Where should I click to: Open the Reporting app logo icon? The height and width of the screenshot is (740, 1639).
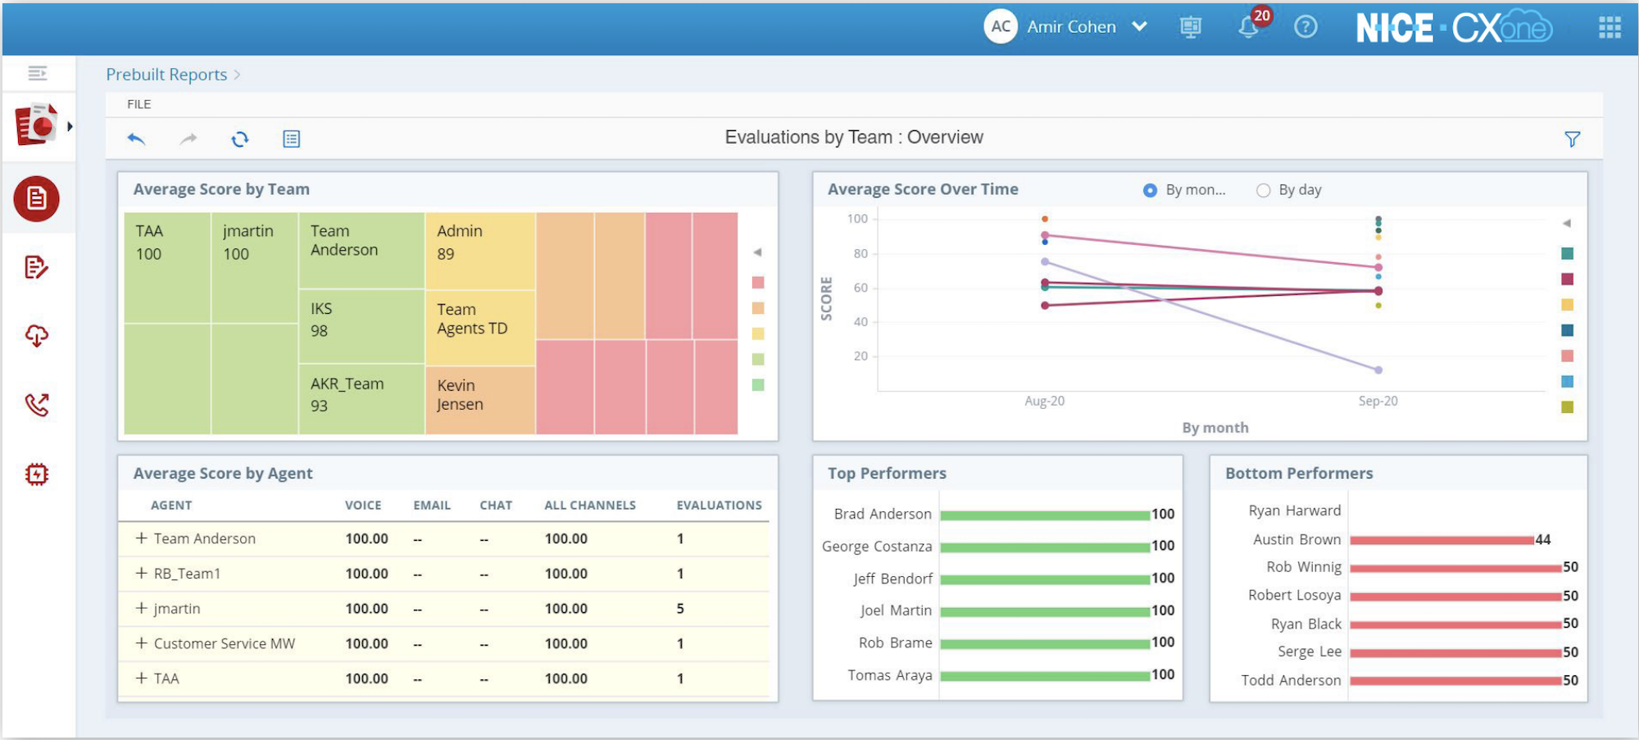[x=37, y=125]
